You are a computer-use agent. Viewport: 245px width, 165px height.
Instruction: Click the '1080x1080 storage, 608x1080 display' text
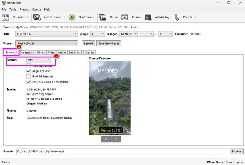49,118
